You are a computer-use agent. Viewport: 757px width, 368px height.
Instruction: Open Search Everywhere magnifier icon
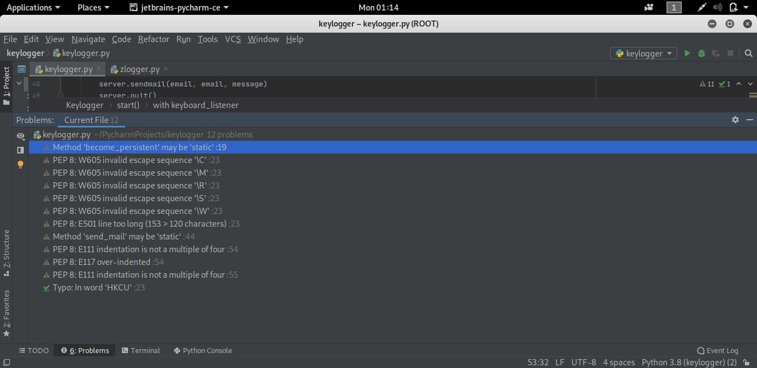(749, 53)
